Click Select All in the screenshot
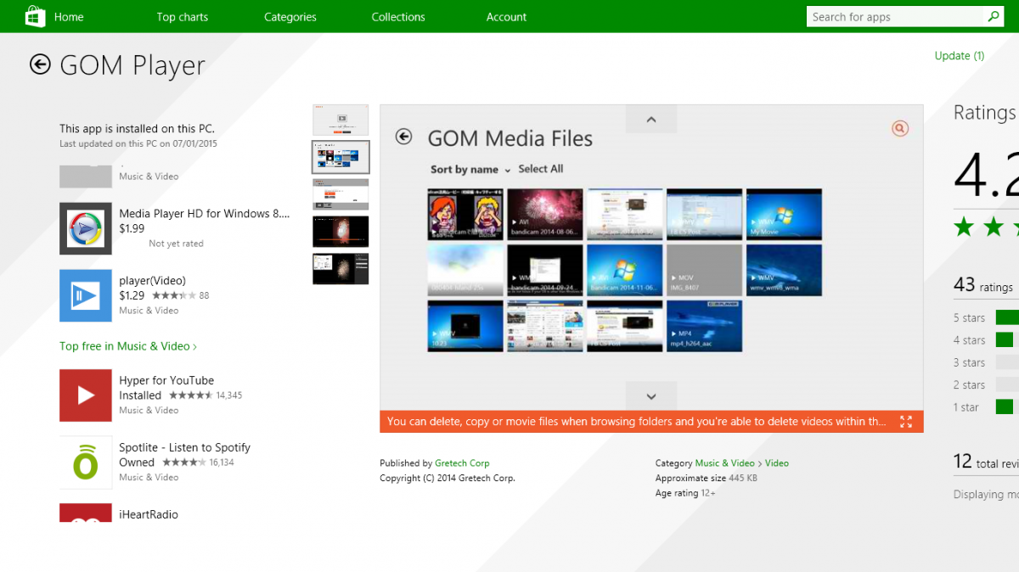1019x572 pixels. coord(541,169)
